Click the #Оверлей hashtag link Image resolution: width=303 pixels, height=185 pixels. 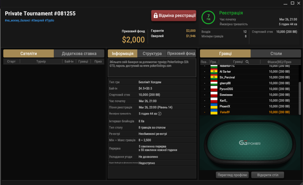(x=38, y=21)
